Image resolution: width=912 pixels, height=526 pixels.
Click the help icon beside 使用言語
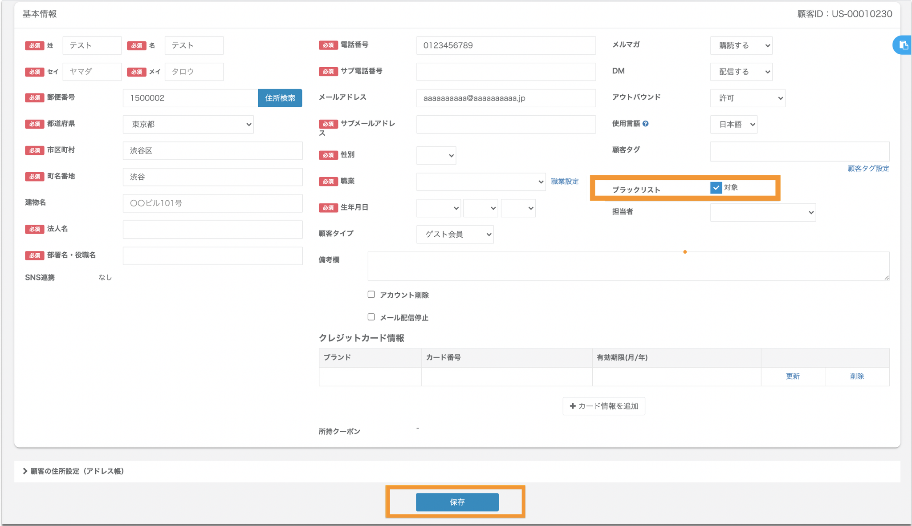(646, 124)
